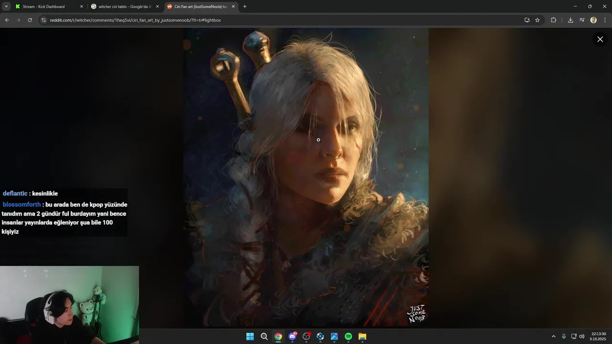The height and width of the screenshot is (344, 612).
Task: Open Discord from the taskbar
Action: 292,336
